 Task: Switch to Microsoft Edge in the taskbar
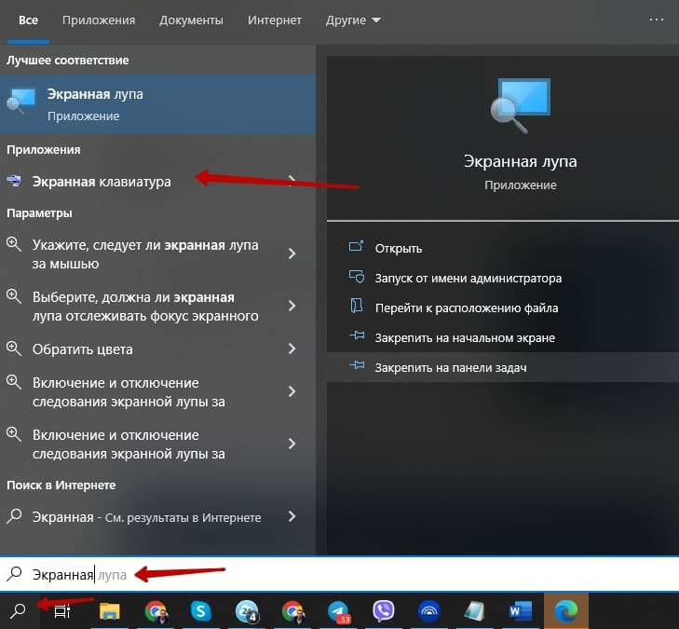[565, 611]
